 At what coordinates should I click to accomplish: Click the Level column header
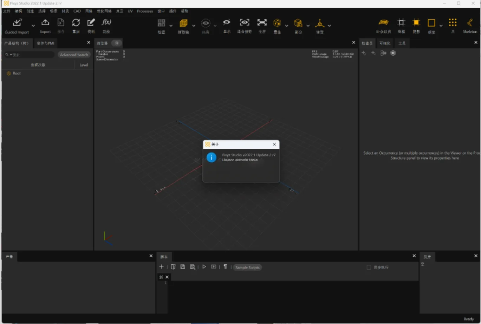click(84, 65)
